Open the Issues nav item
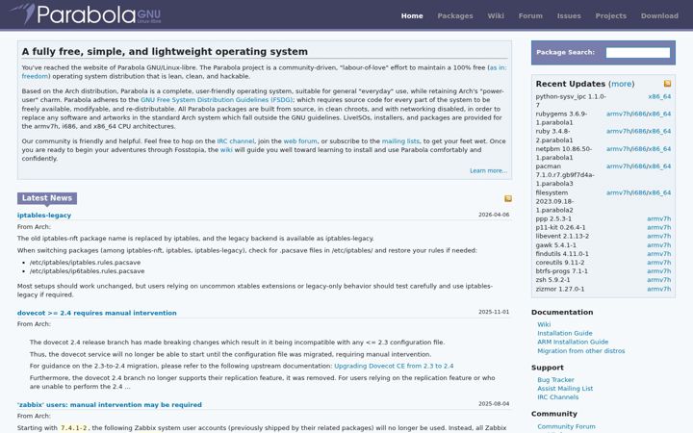This screenshot has height=433, width=693. [569, 16]
